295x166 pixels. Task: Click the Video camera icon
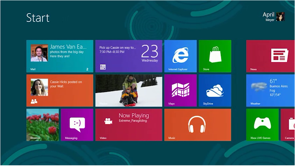coord(108,121)
